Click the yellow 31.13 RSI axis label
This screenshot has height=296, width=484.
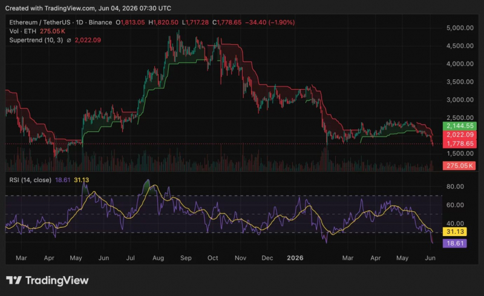click(455, 231)
